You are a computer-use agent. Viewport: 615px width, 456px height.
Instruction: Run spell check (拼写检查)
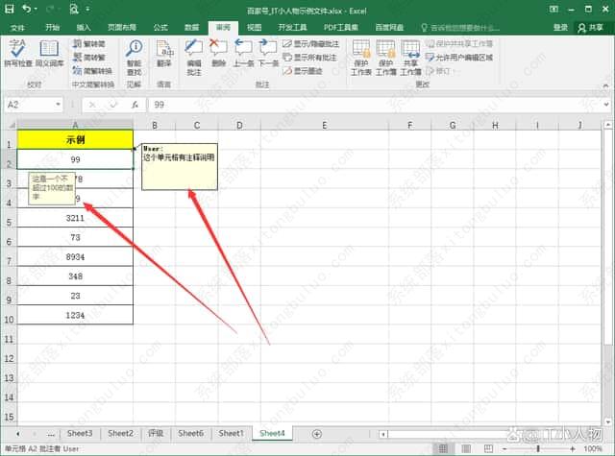pyautogui.click(x=17, y=55)
